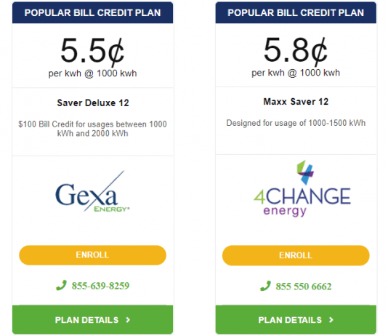The width and height of the screenshot is (388, 336).
Task: Call 4Change at 855 550 6662 link
Action: point(304,287)
